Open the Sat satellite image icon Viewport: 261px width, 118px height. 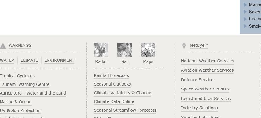click(x=125, y=50)
